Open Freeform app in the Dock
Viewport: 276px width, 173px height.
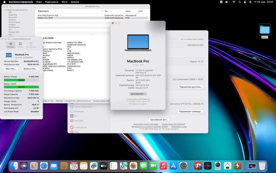click(94, 166)
